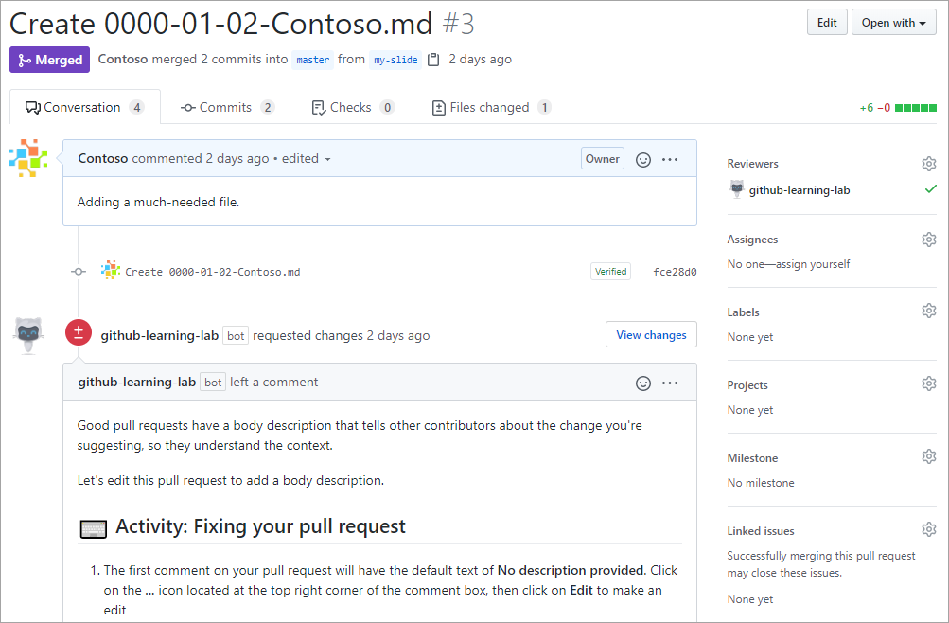This screenshot has height=623, width=949.
Task: Click the github-learning-lab bot avatar
Action: coord(28,334)
